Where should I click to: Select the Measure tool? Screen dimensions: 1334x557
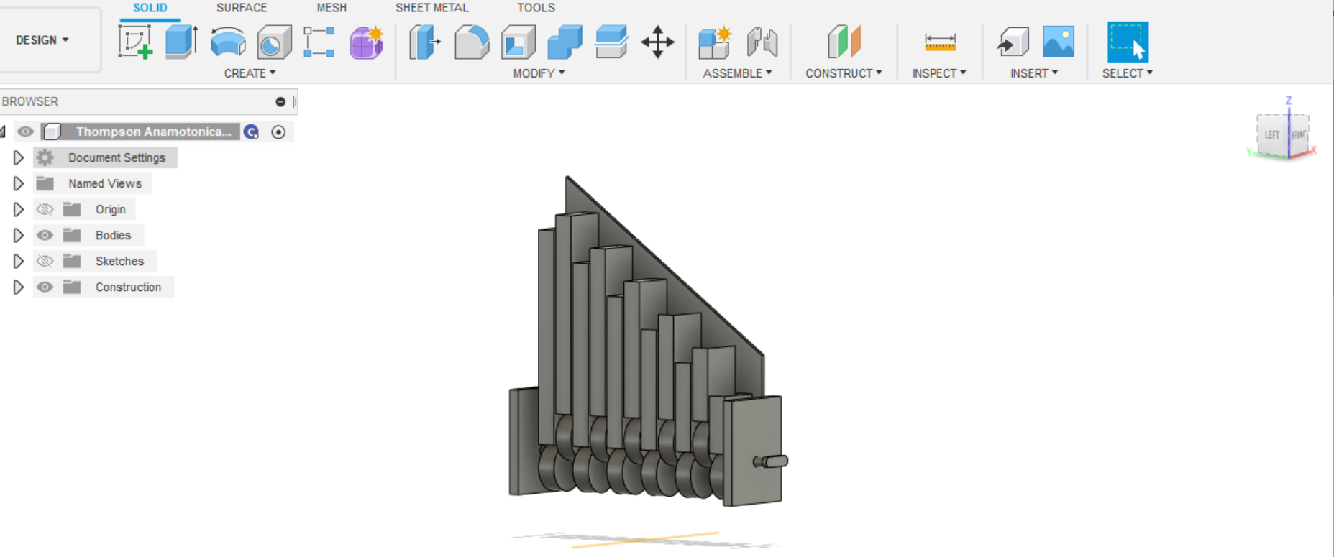click(x=940, y=42)
